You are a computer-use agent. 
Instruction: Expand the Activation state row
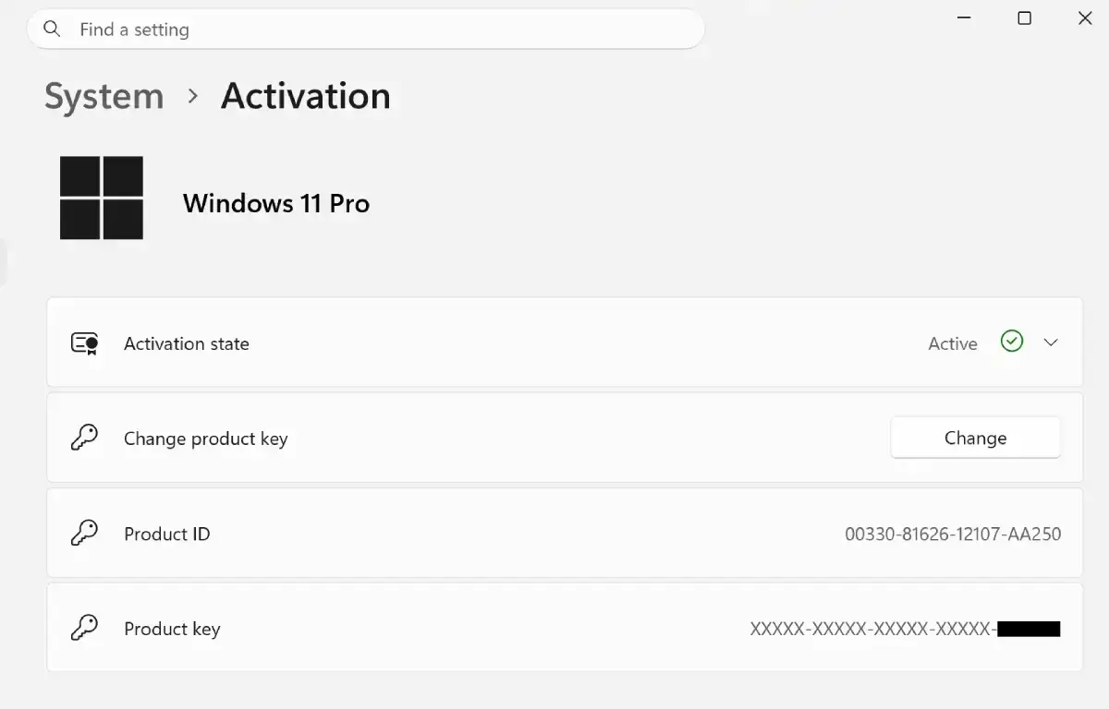pos(565,342)
